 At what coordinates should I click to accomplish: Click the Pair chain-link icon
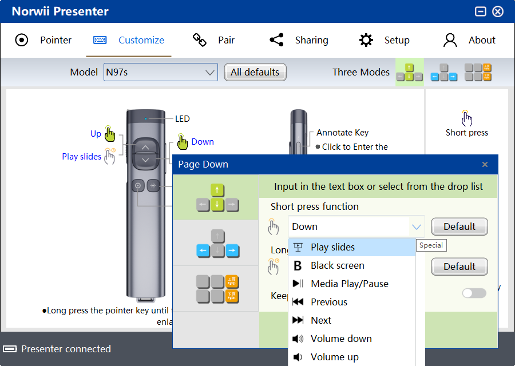pos(199,40)
